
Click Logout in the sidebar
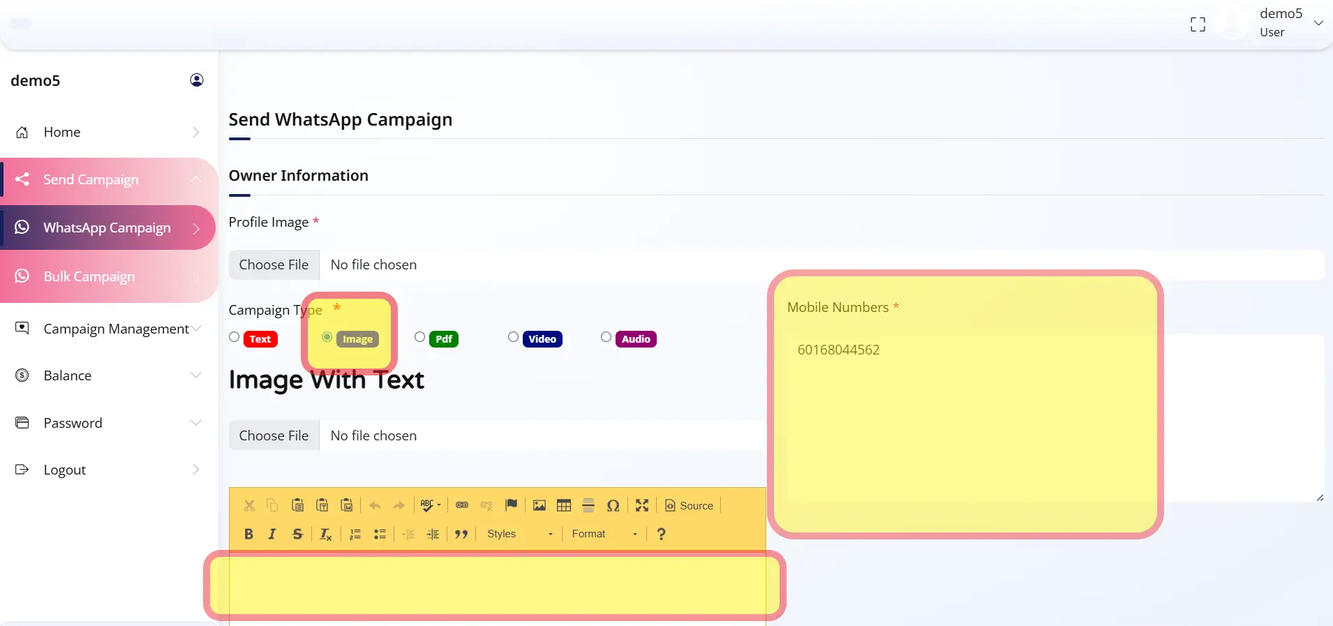click(107, 470)
